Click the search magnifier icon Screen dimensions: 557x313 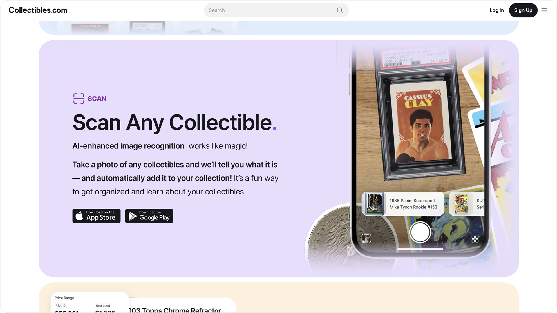pyautogui.click(x=340, y=10)
